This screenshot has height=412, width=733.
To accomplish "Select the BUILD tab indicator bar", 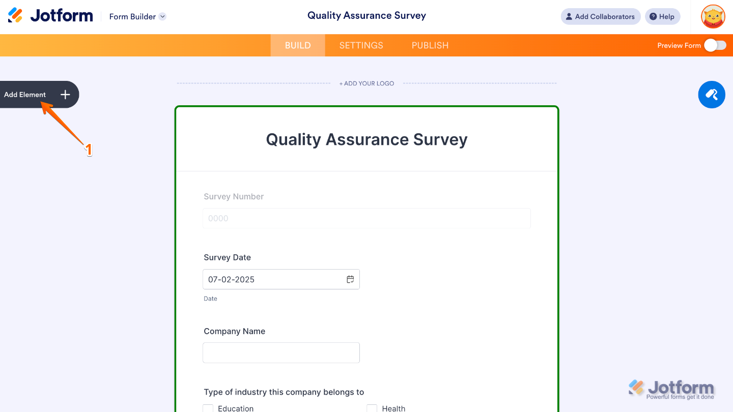I will [x=297, y=45].
